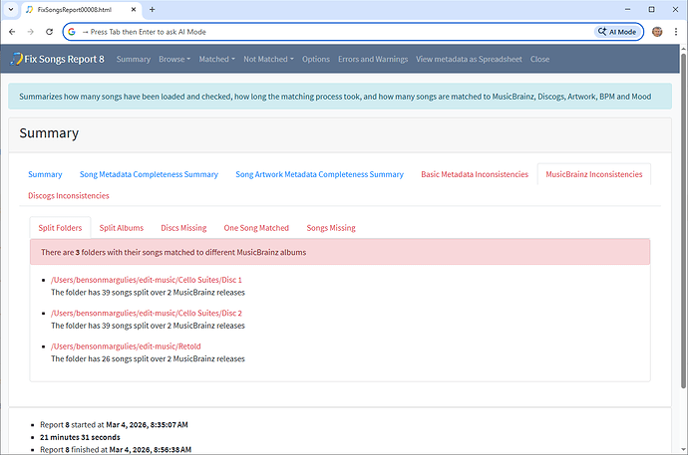Switch to Song Metadata Completeness Summary tab
Screen dimensions: 688x455
click(x=149, y=174)
